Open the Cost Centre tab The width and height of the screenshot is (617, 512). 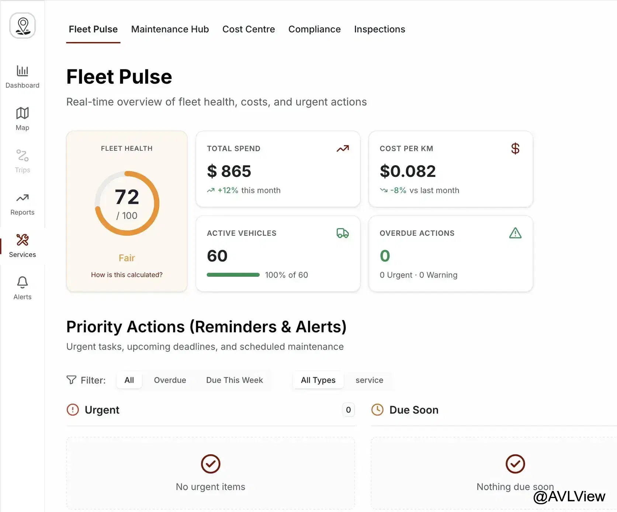click(x=249, y=29)
